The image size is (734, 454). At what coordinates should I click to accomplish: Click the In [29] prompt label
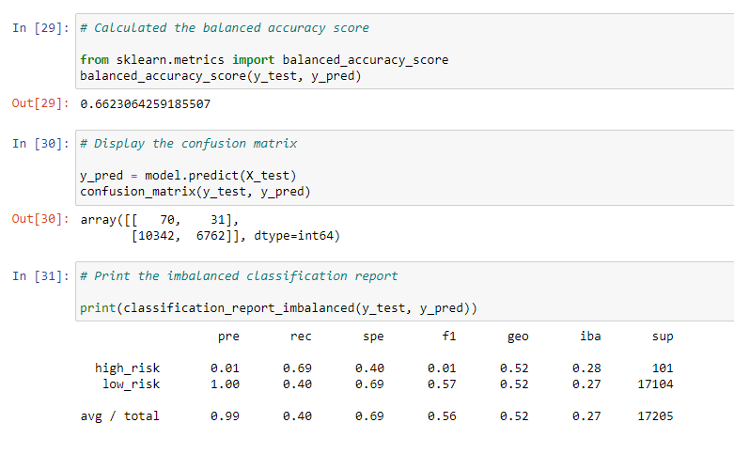(40, 28)
